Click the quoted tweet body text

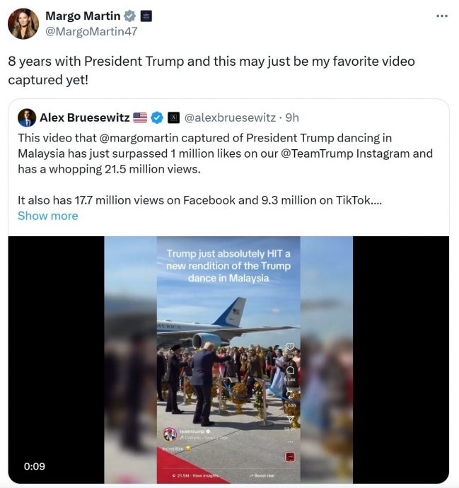[225, 169]
